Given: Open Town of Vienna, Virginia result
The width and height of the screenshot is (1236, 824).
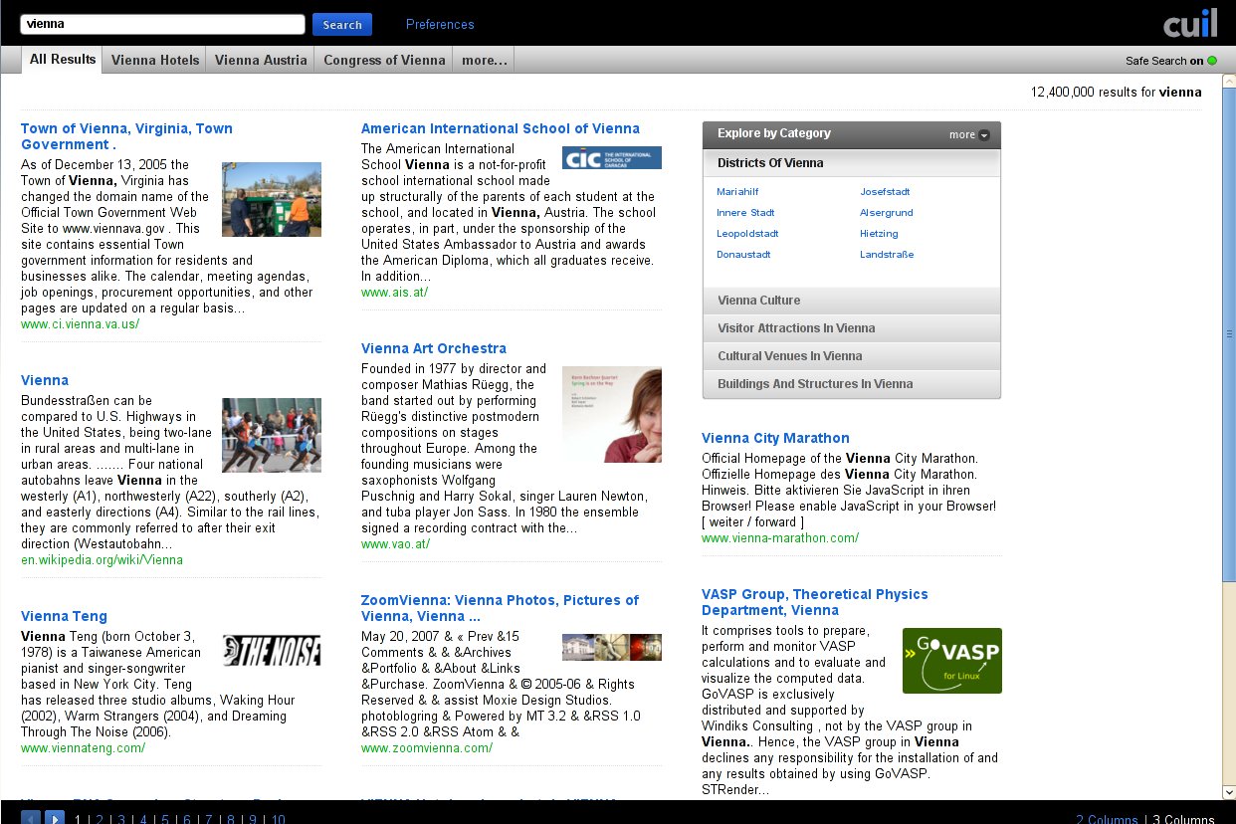Looking at the screenshot, I should [x=126, y=136].
